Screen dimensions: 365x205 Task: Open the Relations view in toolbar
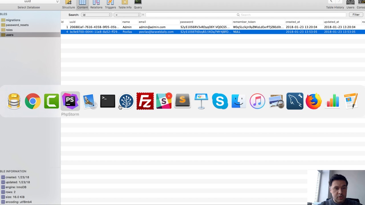(96, 5)
